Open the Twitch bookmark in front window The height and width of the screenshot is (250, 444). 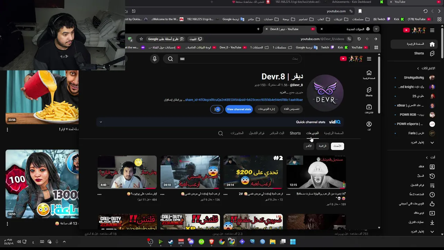[x=327, y=47]
